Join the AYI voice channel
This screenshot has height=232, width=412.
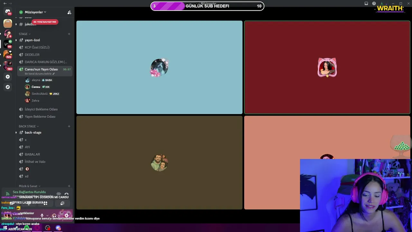pyautogui.click(x=44, y=147)
